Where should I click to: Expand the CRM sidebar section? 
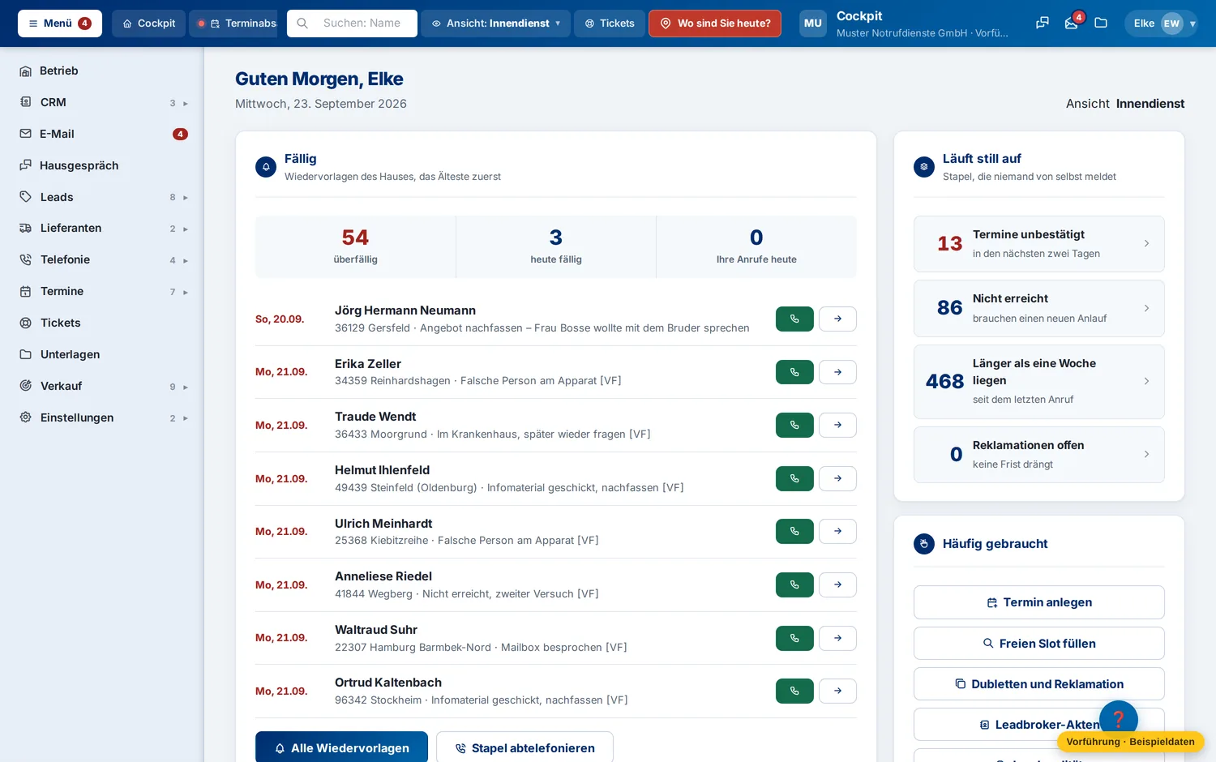pyautogui.click(x=102, y=102)
